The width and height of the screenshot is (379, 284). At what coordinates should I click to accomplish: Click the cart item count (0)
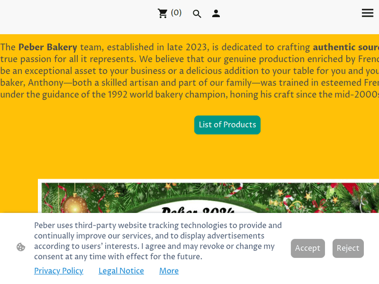pos(176,13)
